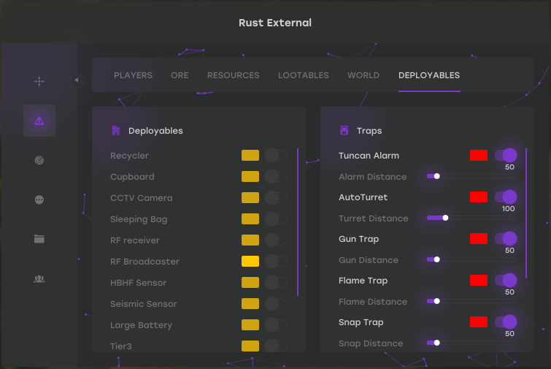
Task: Open the Flame Trap red color swatch
Action: (x=479, y=280)
